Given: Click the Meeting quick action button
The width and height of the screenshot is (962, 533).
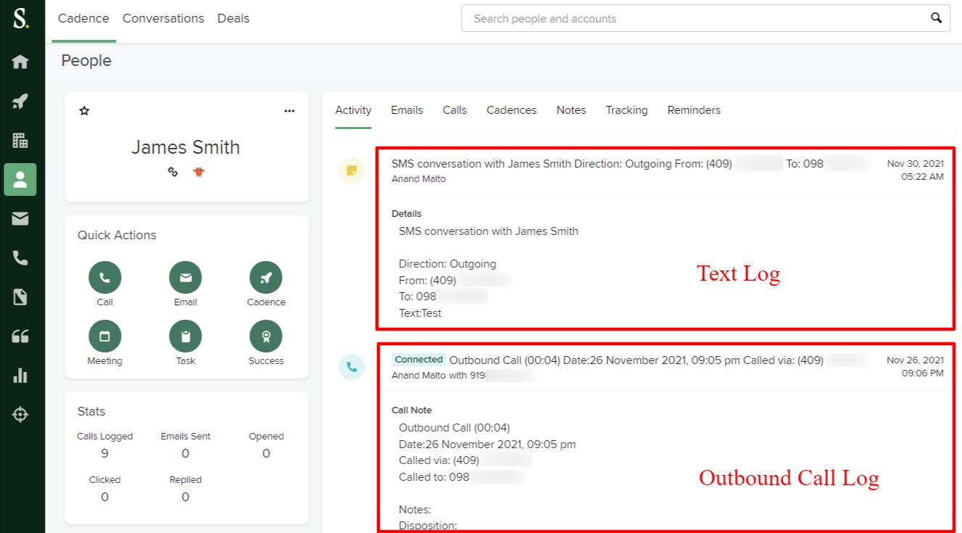Looking at the screenshot, I should [x=104, y=336].
